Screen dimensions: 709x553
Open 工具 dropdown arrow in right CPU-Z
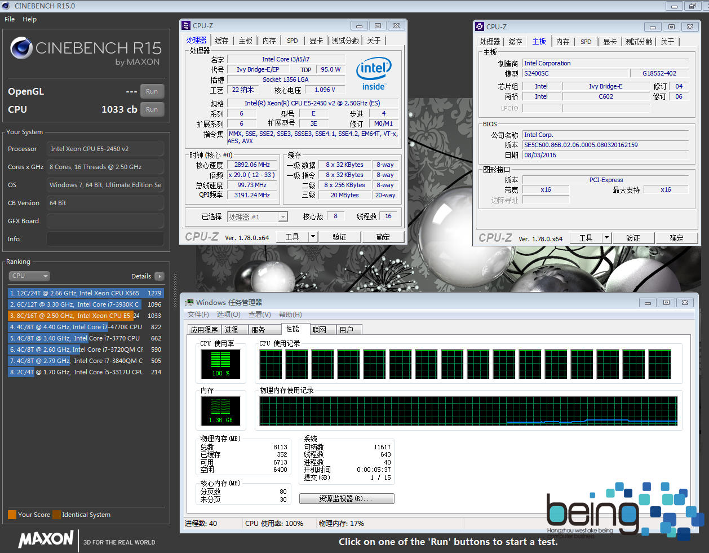[x=607, y=238]
